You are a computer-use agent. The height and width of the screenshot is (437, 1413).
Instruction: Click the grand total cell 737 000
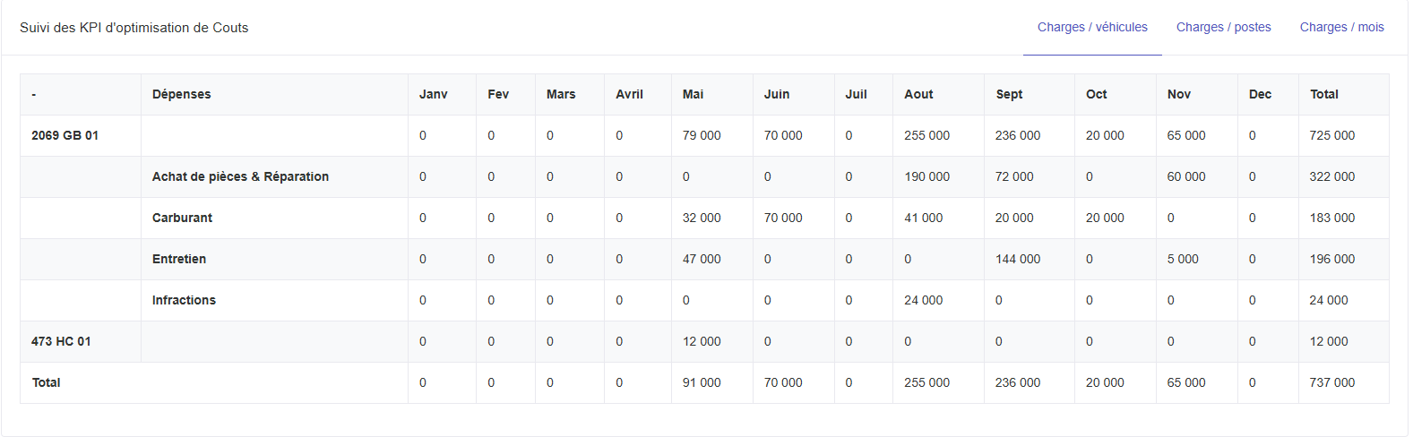pos(1331,383)
